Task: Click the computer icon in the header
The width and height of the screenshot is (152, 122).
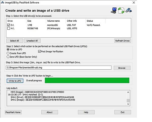Action: (x=113, y=10)
